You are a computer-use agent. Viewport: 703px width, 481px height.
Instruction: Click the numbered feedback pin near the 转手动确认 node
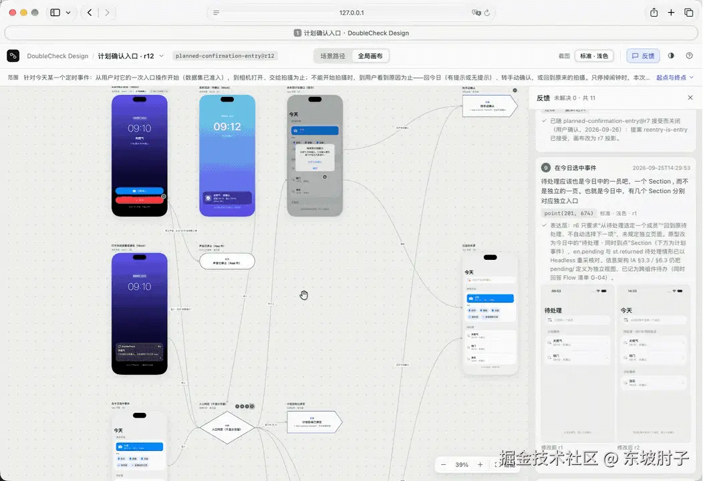[x=515, y=90]
